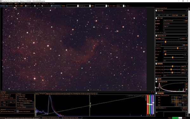Toggle Brightness Filter checkbox
The image size is (190, 119).
(18, 99)
